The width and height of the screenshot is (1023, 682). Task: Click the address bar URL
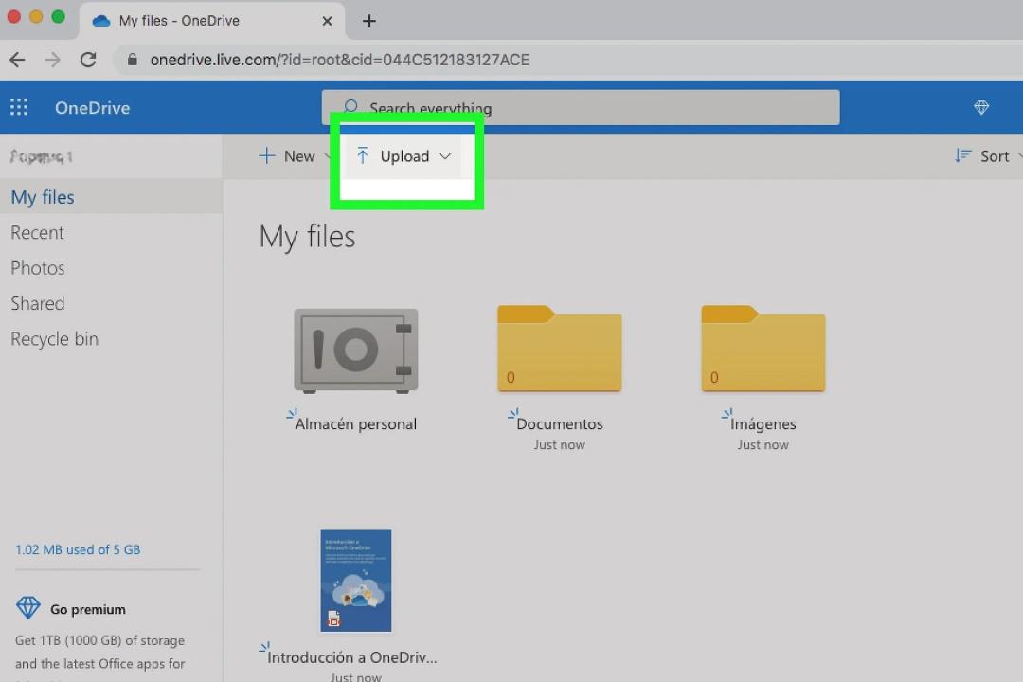pyautogui.click(x=339, y=60)
